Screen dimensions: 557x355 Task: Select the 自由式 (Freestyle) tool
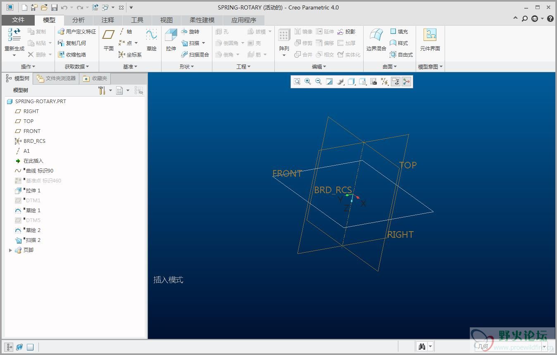(x=401, y=54)
